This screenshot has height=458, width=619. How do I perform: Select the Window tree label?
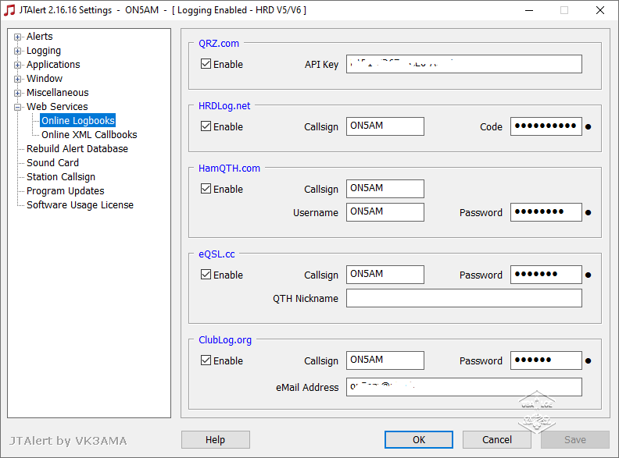coord(45,79)
